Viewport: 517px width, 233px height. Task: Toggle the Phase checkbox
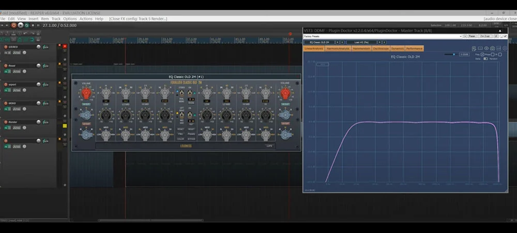[x=493, y=54]
